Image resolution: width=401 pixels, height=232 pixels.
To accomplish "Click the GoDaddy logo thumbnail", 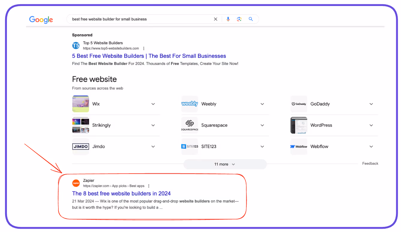I will click(x=299, y=104).
